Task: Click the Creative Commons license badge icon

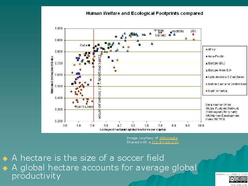Action: 238,179
